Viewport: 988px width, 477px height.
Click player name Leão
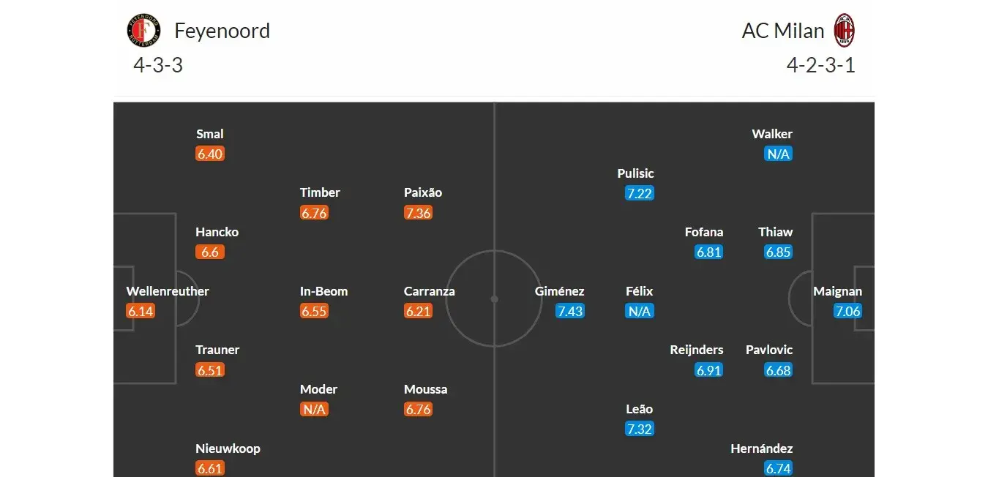[639, 409]
